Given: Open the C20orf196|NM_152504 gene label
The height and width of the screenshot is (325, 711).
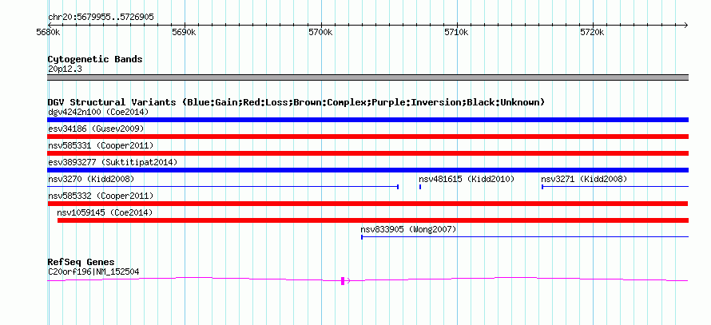Looking at the screenshot, I should pos(93,272).
